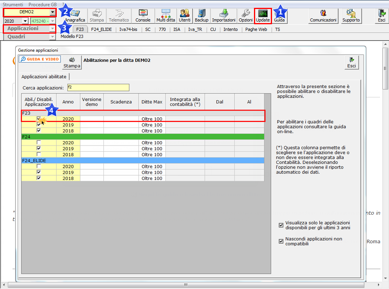Open the Opzioni wrench icon
Viewport: 389px width, 289px height.
tap(246, 16)
